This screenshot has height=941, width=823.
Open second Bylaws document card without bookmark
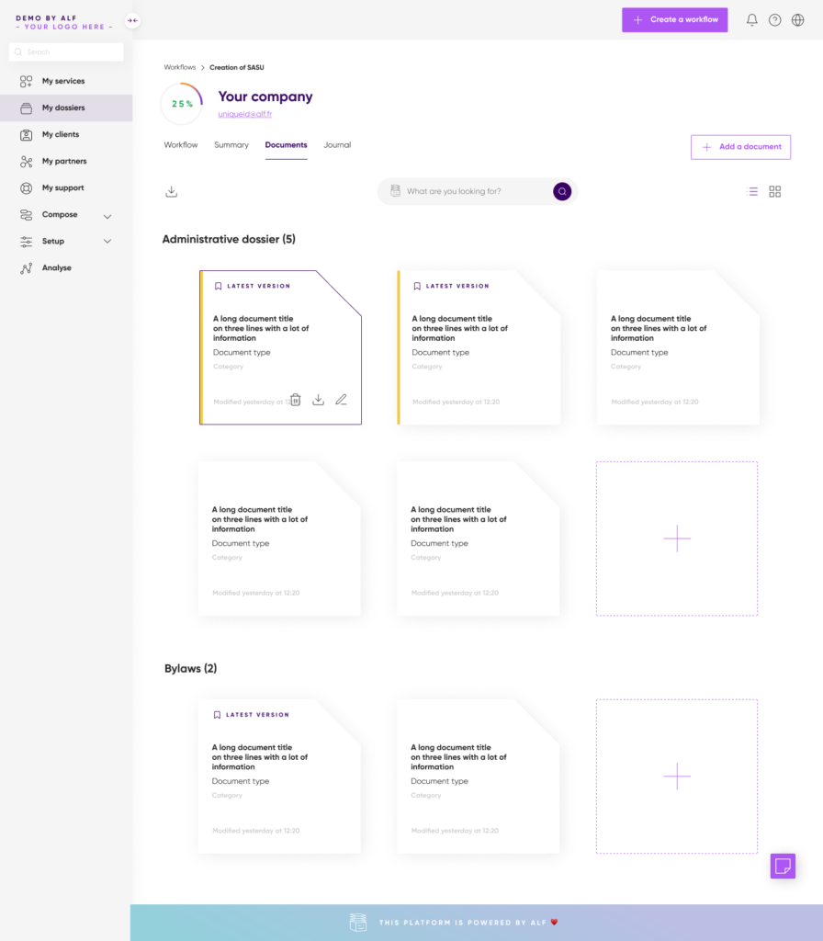(478, 776)
